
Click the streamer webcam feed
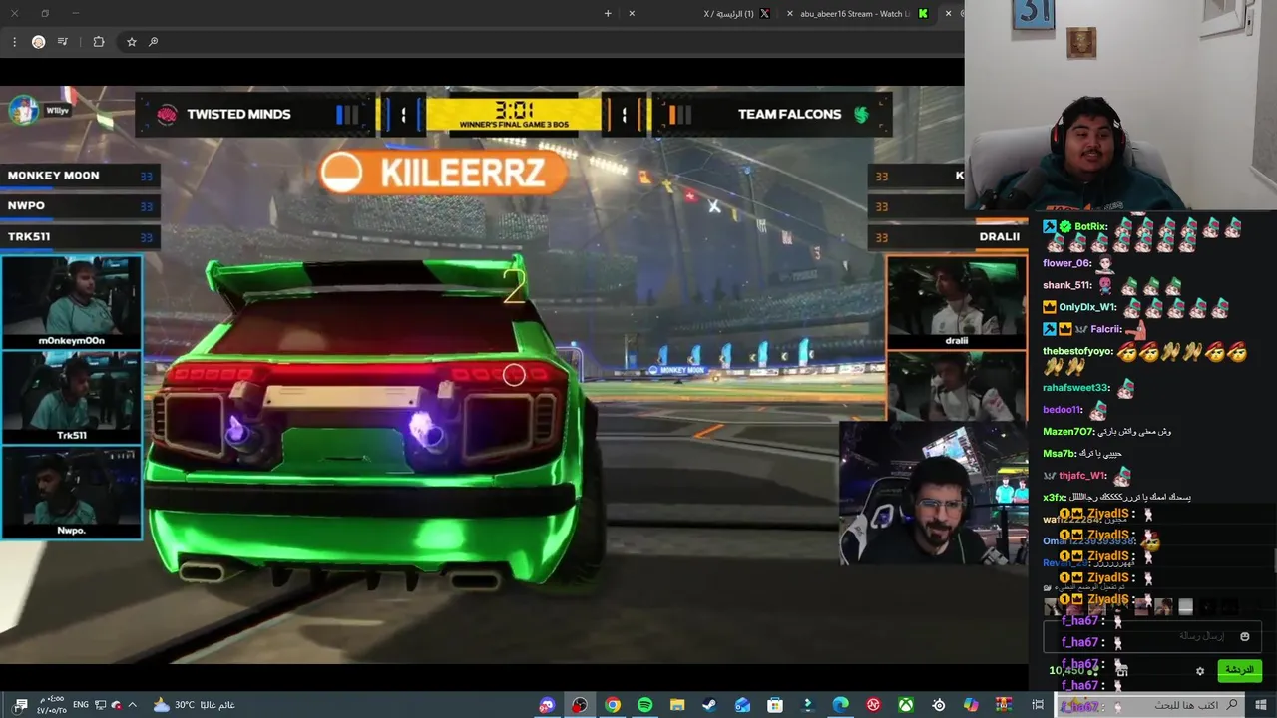point(1120,105)
